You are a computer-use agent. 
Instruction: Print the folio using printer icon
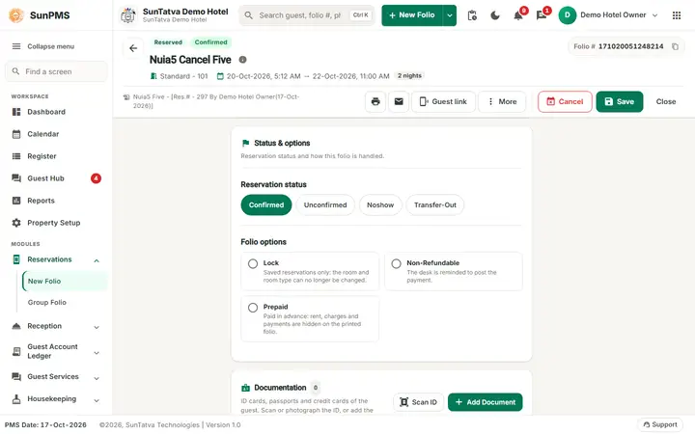pyautogui.click(x=375, y=101)
